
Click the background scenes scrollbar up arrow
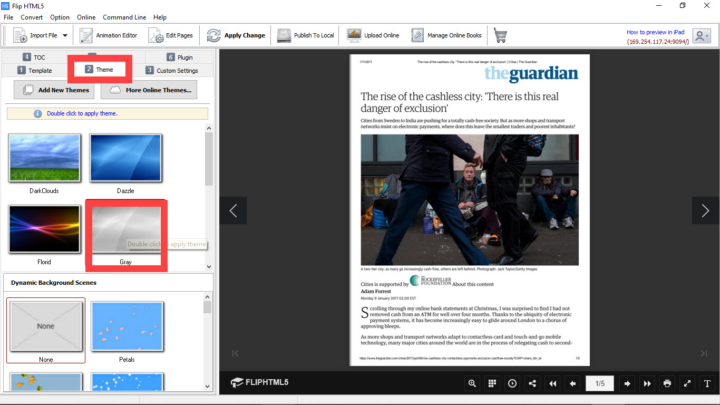[208, 298]
